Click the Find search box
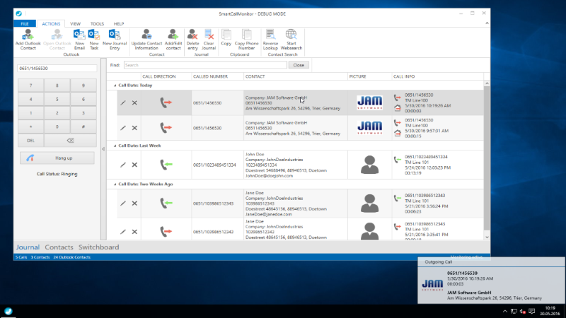This screenshot has height=318, width=566. pos(205,65)
